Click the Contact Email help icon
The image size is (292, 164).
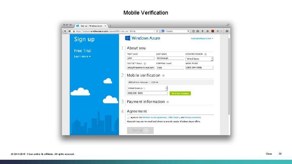(x=145, y=63)
